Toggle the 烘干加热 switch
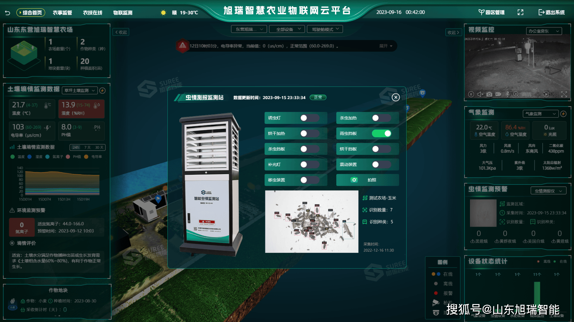 click(x=310, y=133)
